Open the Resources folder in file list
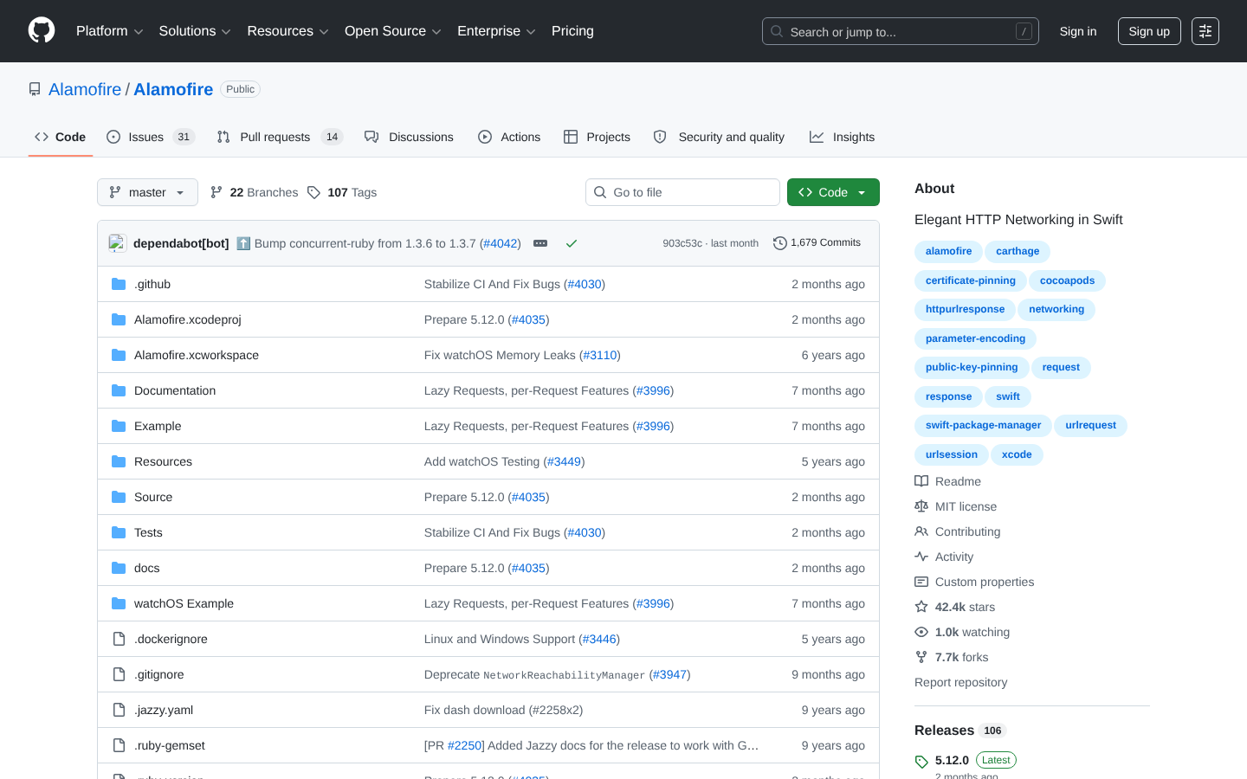This screenshot has width=1247, height=779. click(163, 461)
